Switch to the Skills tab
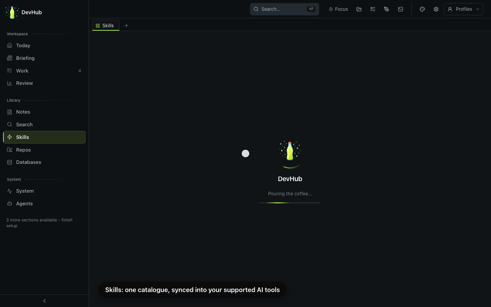The image size is (491, 307). point(105,25)
